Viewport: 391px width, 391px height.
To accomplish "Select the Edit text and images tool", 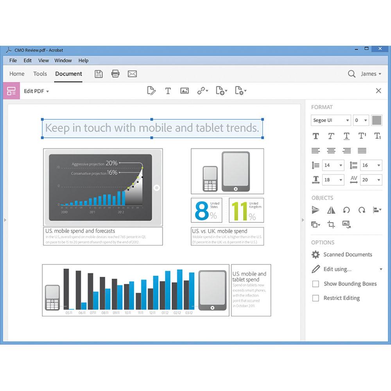I will tap(152, 90).
